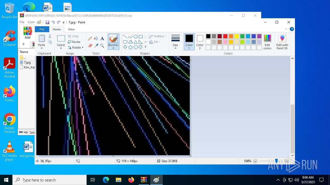Choose the Pentagon shape
The width and height of the screenshot is (330, 185).
click(x=130, y=47)
